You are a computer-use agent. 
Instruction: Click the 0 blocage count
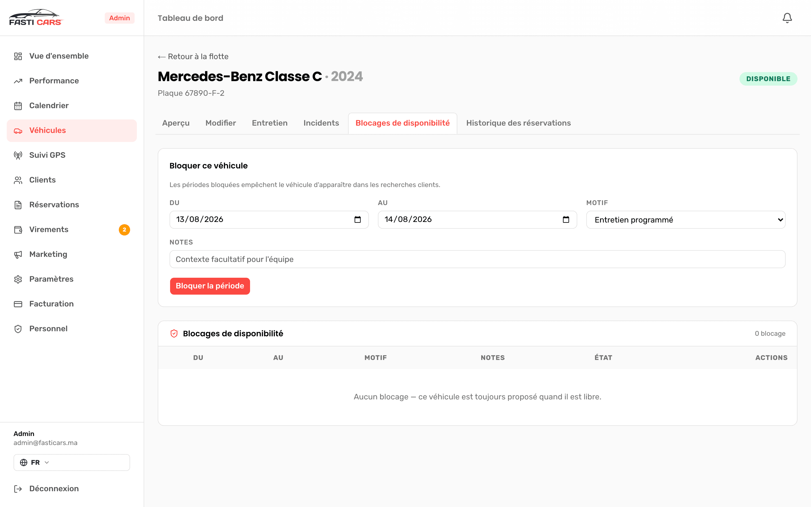tap(770, 334)
